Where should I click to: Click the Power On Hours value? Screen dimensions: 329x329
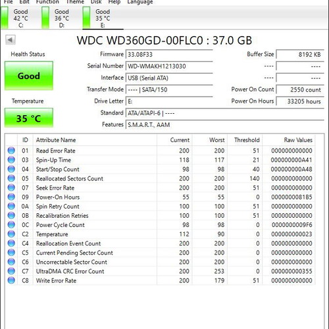(300, 101)
